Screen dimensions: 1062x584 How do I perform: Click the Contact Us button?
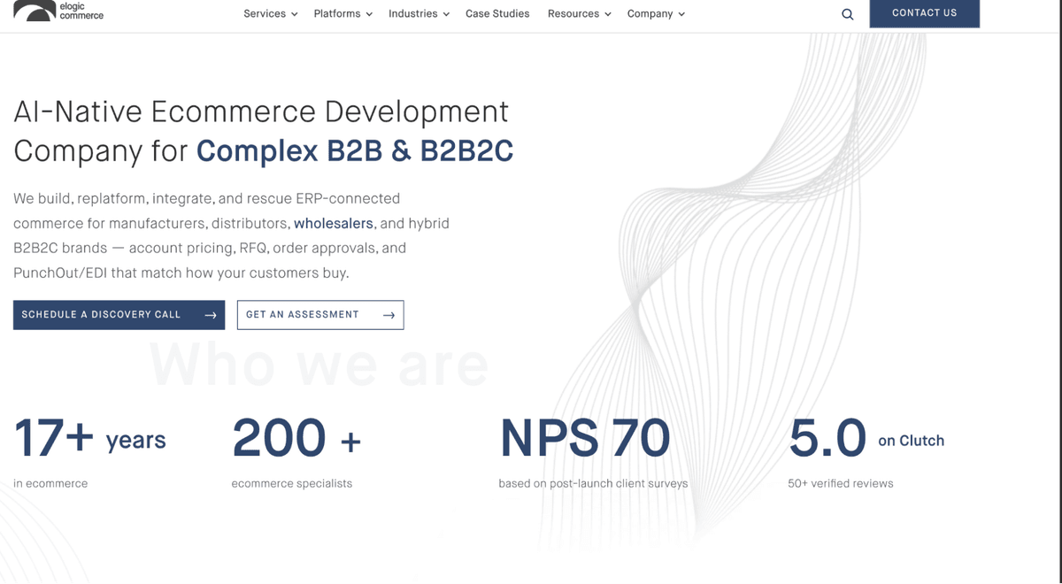tap(924, 13)
